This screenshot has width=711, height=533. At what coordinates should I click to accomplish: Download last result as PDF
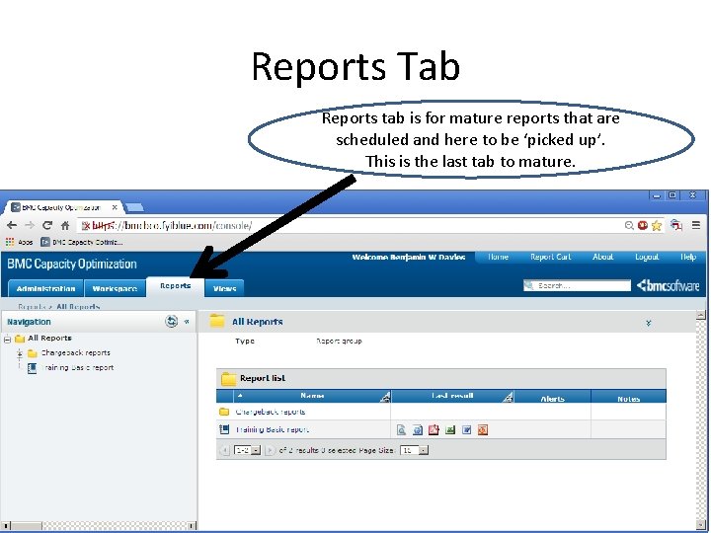(x=434, y=429)
